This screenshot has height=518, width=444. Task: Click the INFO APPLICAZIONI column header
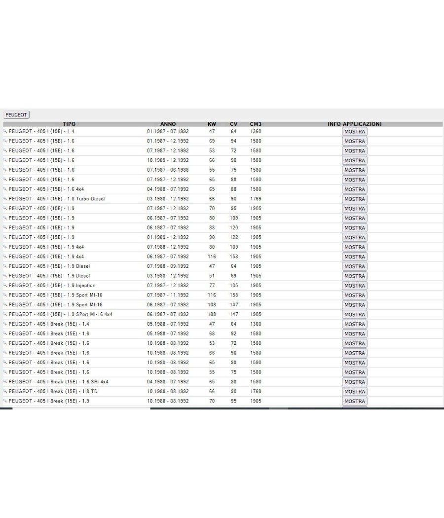355,124
